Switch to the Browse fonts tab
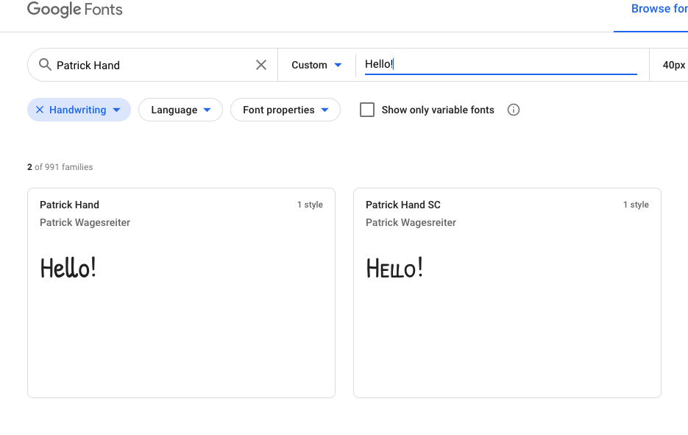Image resolution: width=688 pixels, height=435 pixels. point(659,9)
